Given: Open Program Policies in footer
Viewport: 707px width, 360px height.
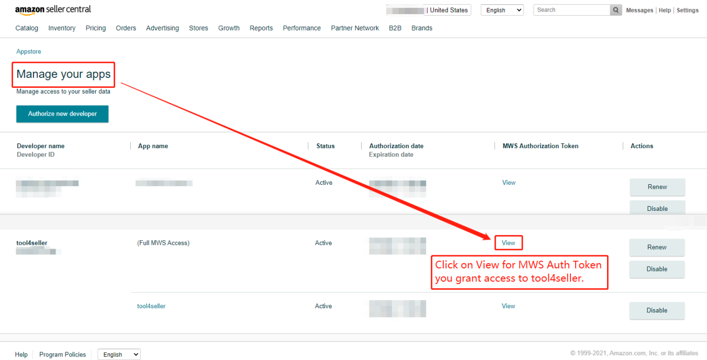Looking at the screenshot, I should tap(62, 355).
